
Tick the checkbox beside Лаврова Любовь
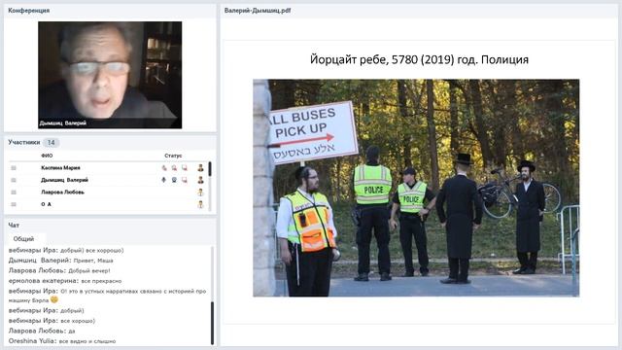pos(14,192)
